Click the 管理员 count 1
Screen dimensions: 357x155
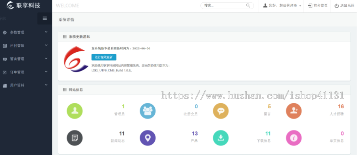(x=123, y=106)
